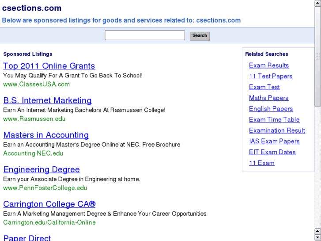Click the scrollbar up arrow at top

318,3
